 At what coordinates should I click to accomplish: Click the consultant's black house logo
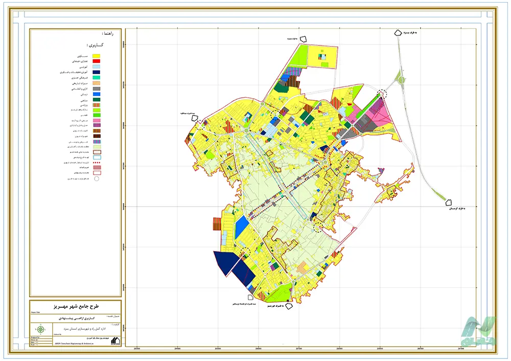click(115, 341)
